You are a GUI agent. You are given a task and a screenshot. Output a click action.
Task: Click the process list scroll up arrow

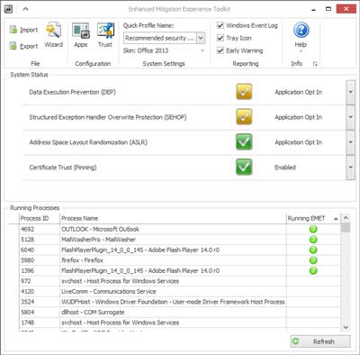(x=346, y=218)
